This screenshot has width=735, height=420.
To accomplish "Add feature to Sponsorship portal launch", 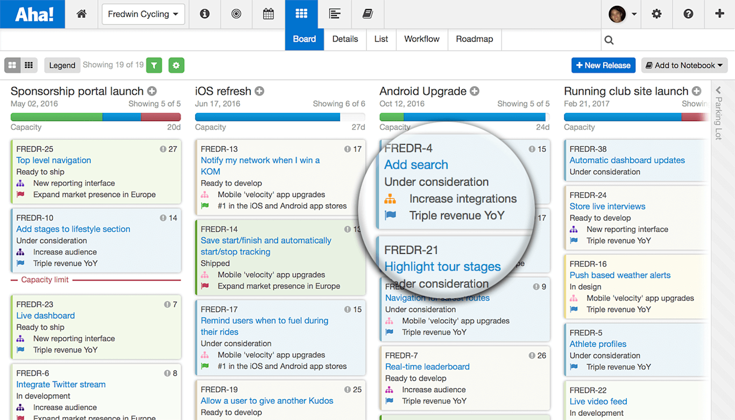I will pos(152,91).
